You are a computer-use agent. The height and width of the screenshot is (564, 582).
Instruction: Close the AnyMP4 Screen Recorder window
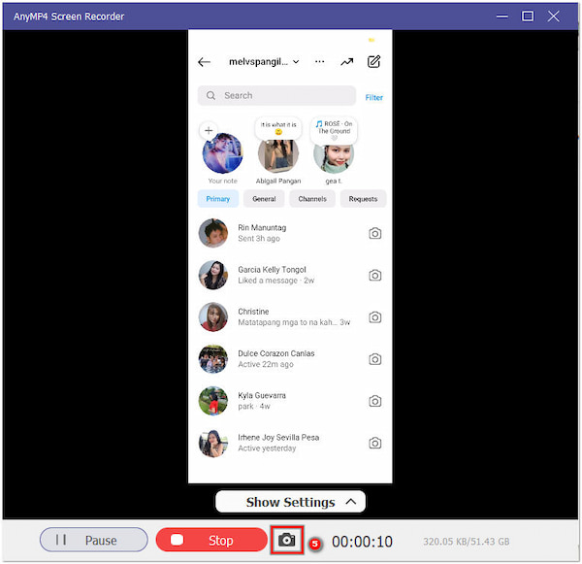click(554, 17)
